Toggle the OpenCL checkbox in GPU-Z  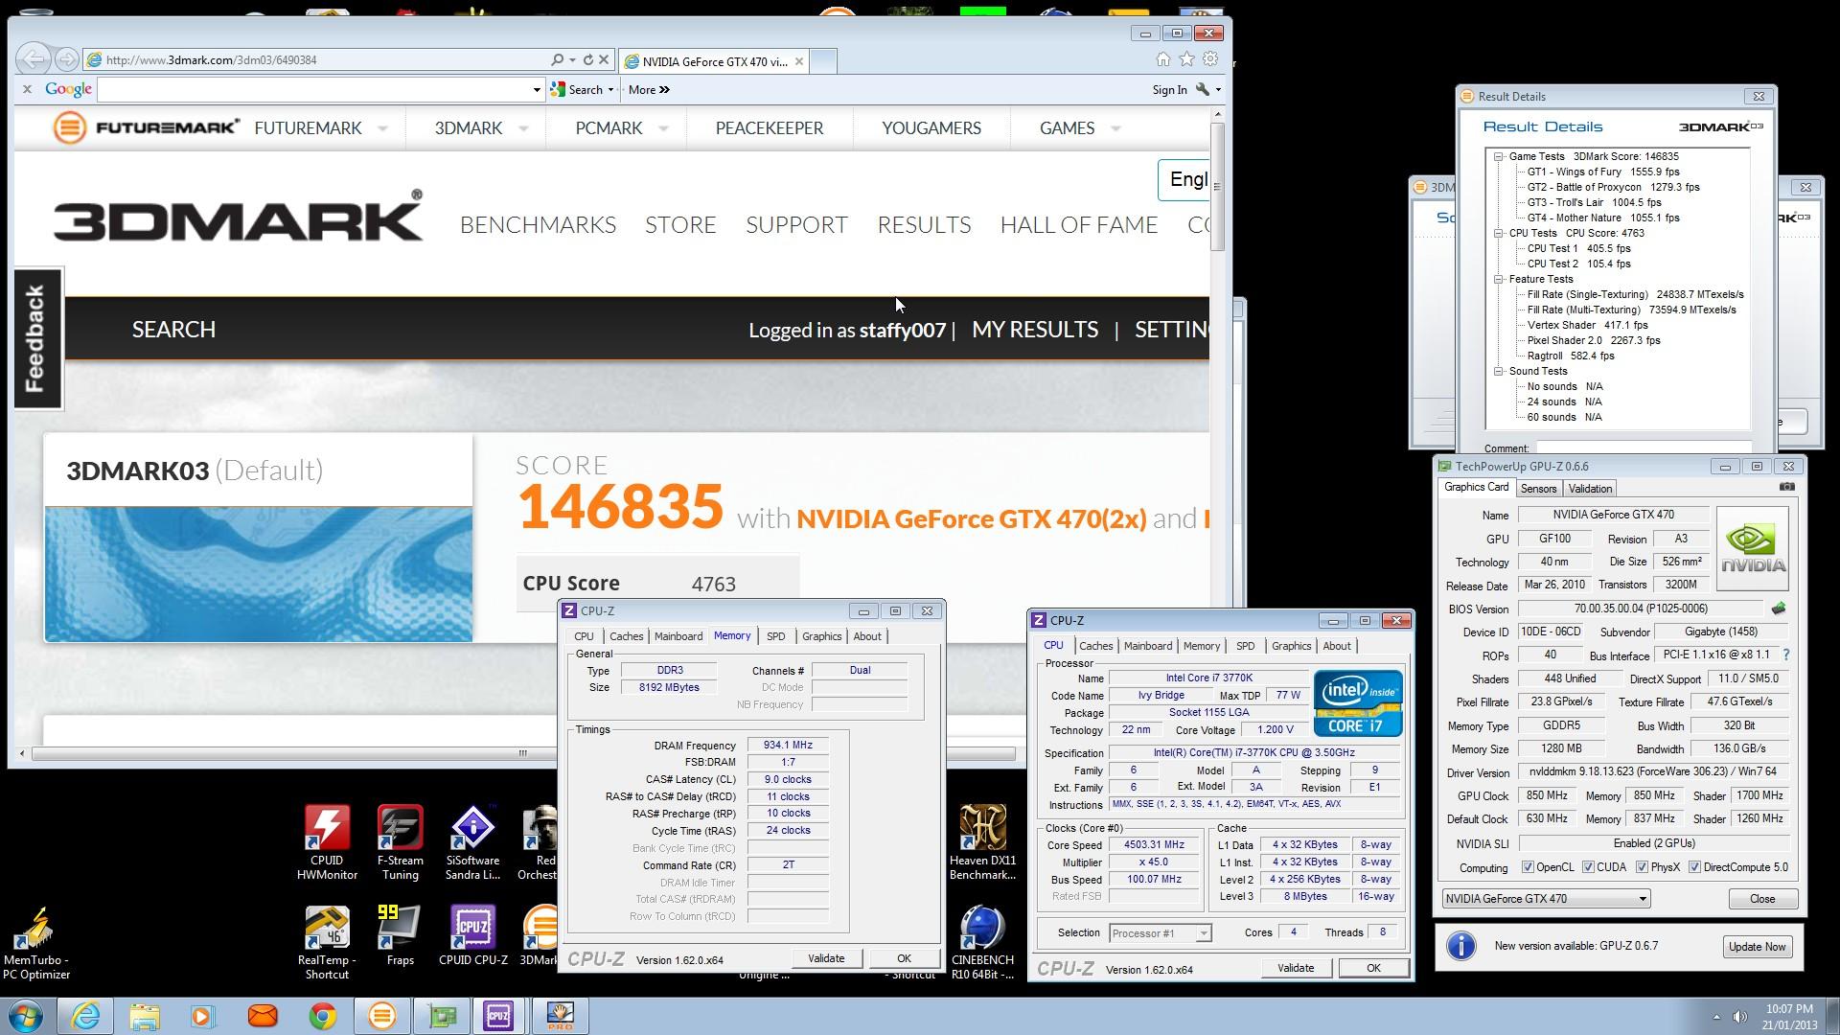point(1528,867)
